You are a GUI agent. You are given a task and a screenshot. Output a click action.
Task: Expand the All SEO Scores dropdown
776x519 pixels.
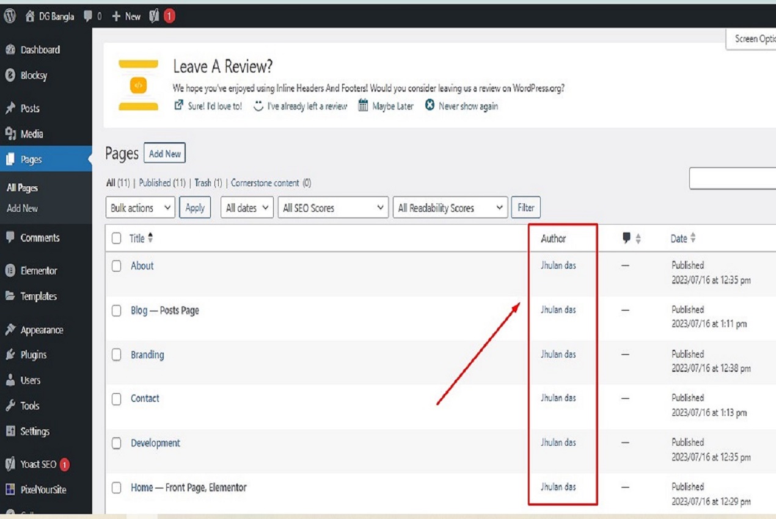click(333, 208)
